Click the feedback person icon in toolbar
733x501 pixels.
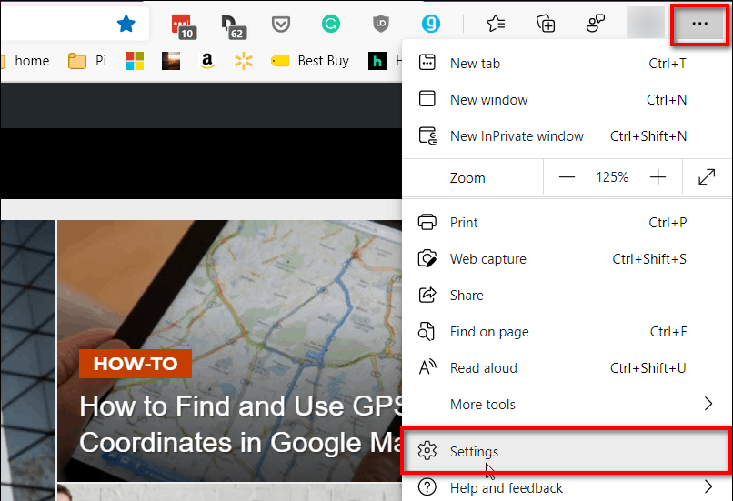[595, 23]
